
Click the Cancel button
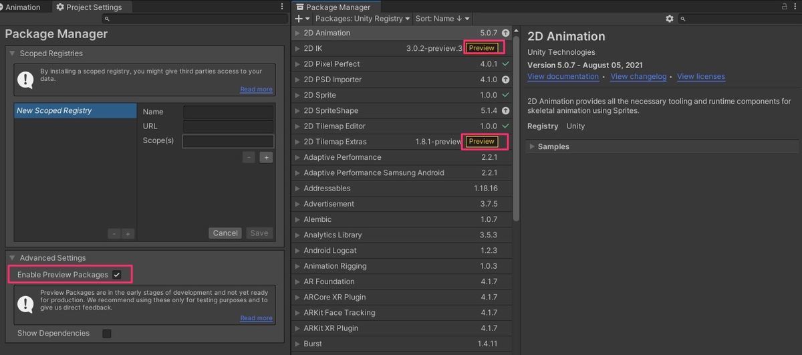225,233
